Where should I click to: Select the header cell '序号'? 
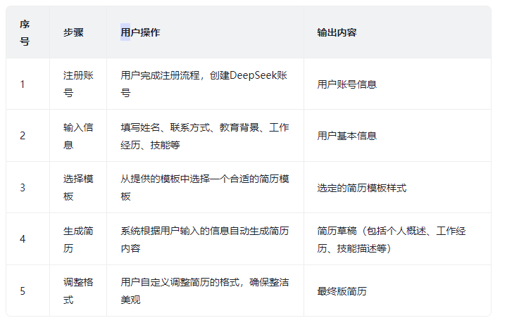(27, 32)
